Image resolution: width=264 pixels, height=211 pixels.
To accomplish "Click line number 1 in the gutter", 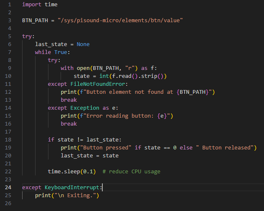I will click(9, 5).
